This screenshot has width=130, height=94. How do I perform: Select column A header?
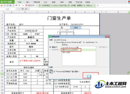pyautogui.click(x=12, y=12)
